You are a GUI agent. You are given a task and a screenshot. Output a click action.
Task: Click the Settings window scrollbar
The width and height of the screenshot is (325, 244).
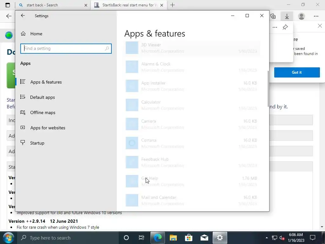(268, 89)
